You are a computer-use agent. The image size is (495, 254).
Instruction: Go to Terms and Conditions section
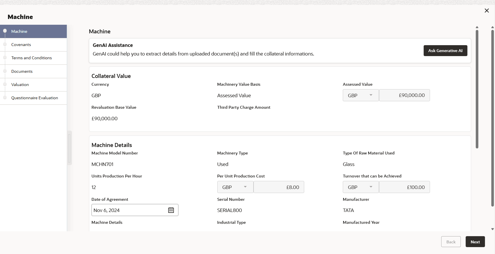click(32, 58)
